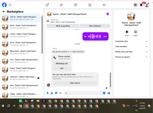The width and height of the screenshot is (153, 113).
Task: Go to the Home feed icon
Action: point(47,5)
